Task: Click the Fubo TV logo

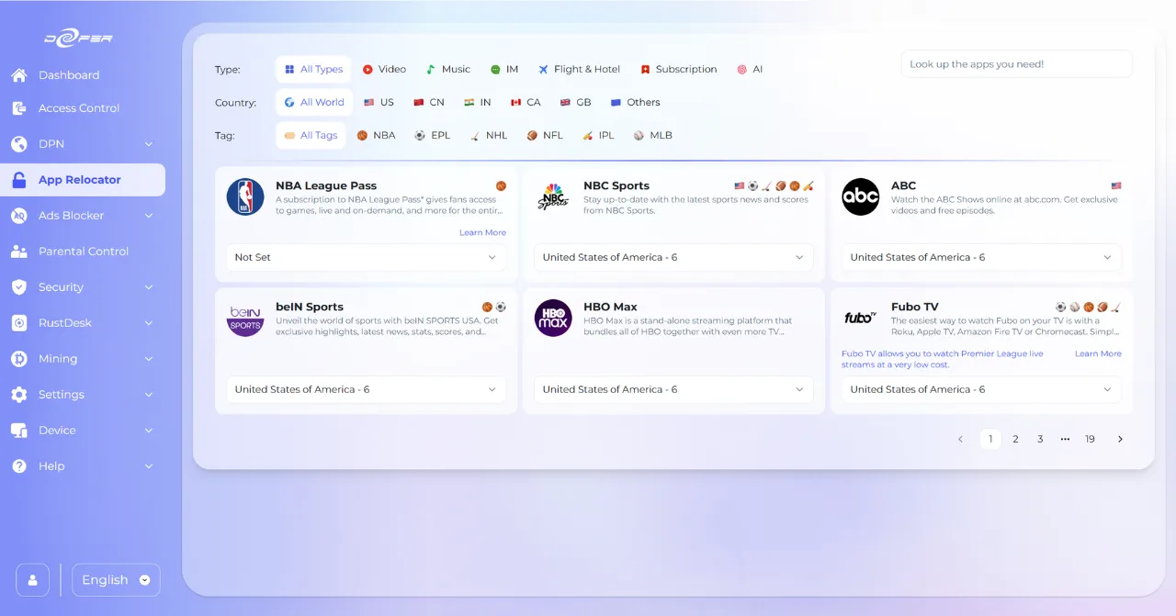Action: [x=861, y=318]
